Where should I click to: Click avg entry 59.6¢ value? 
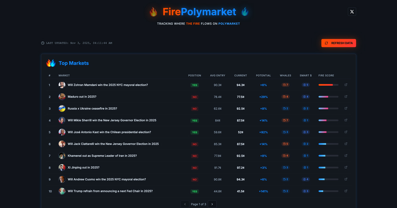click(218, 132)
